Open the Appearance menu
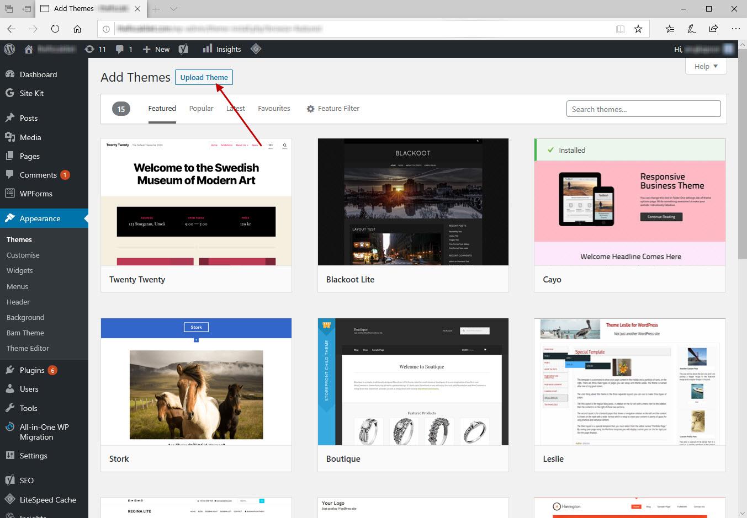This screenshot has width=747, height=518. pyautogui.click(x=44, y=218)
